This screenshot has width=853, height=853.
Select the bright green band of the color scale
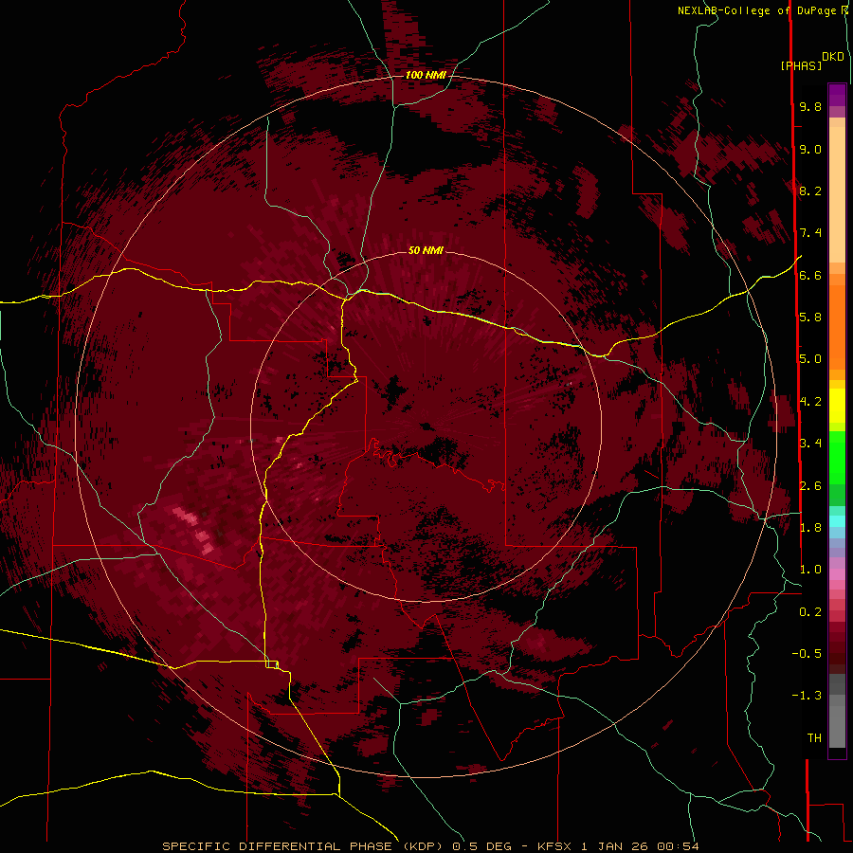[x=837, y=457]
